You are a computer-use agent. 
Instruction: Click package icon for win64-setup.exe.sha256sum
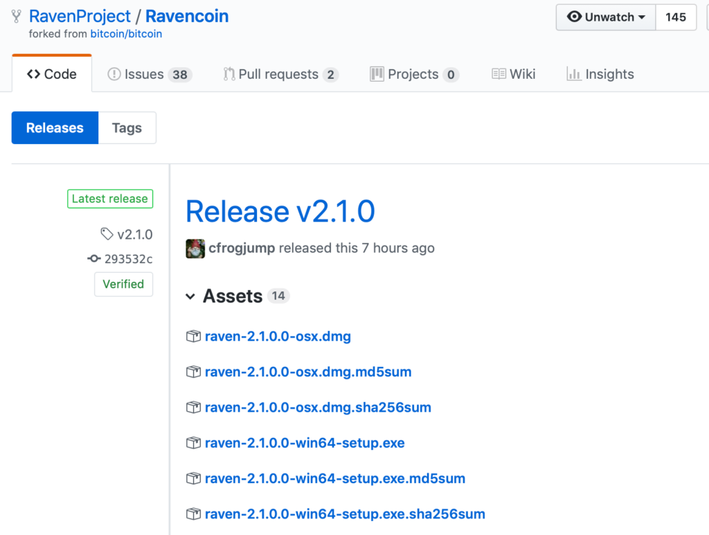click(193, 514)
